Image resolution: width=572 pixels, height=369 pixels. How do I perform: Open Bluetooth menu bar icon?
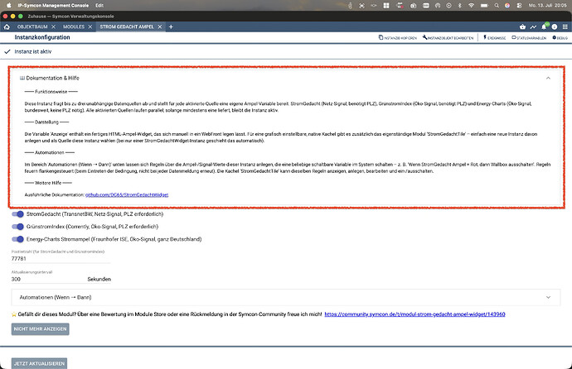[x=459, y=6]
